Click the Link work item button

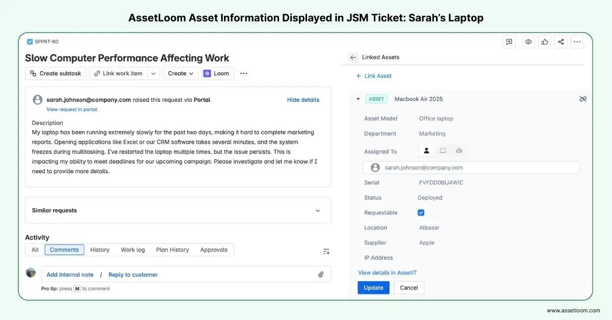(118, 73)
